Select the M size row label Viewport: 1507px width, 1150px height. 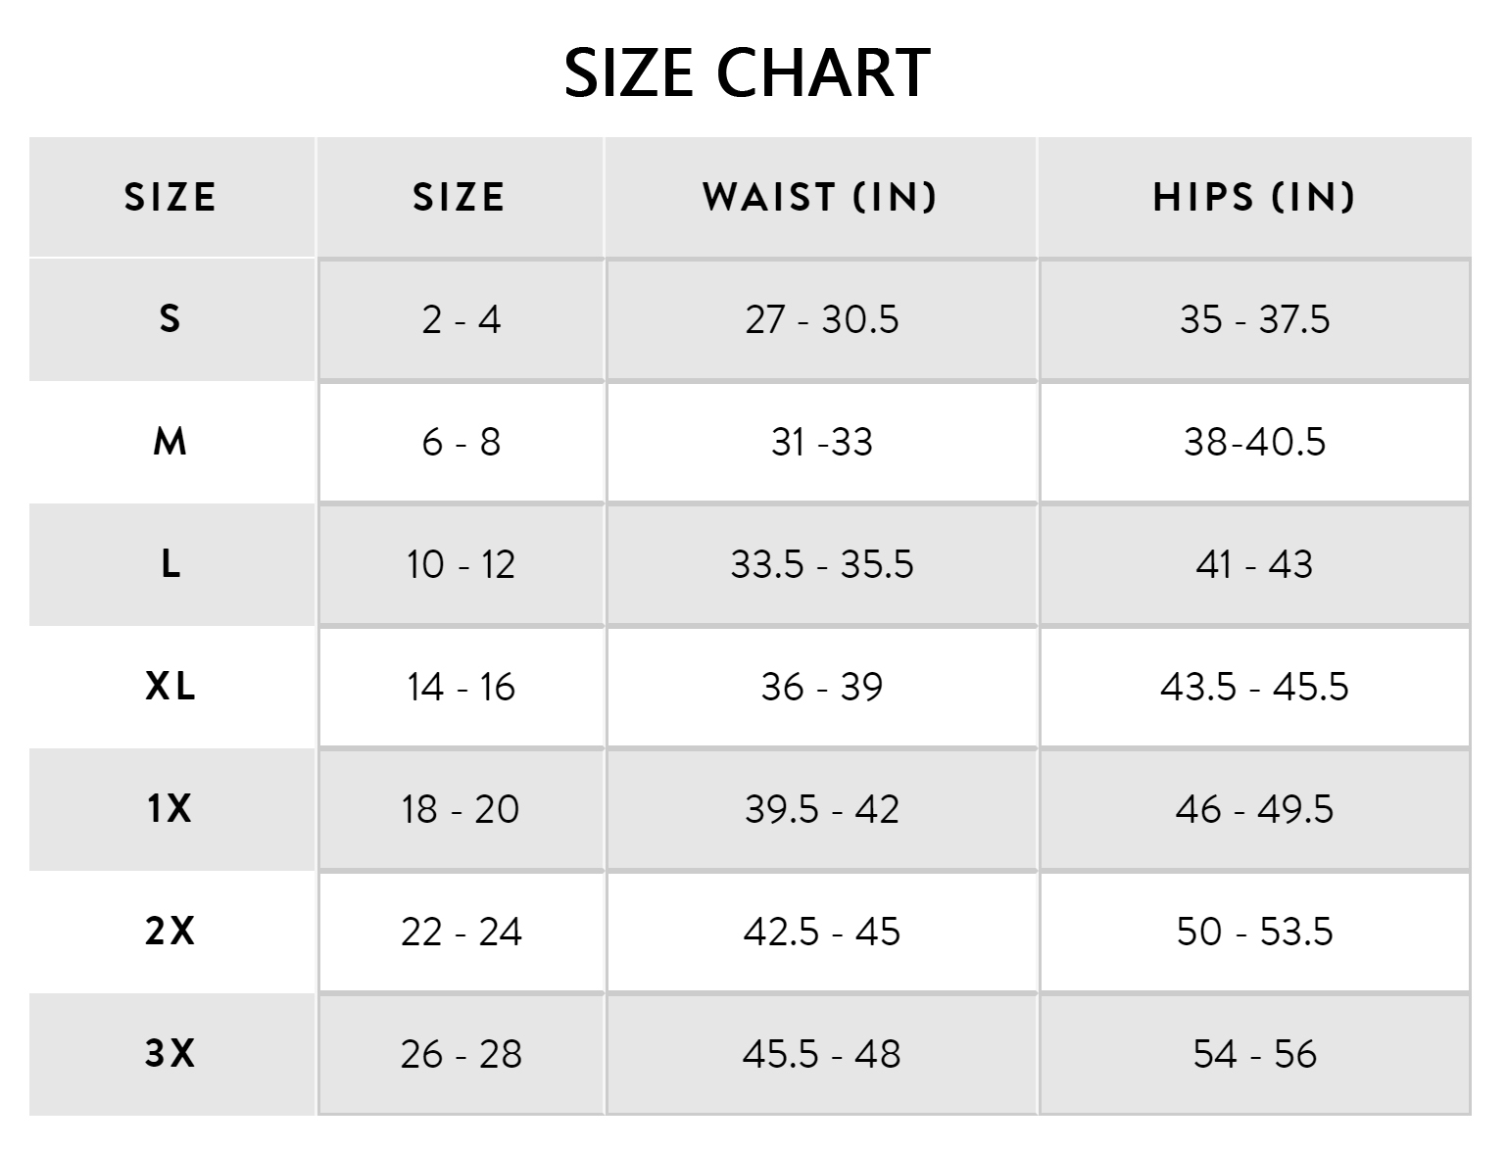(x=170, y=442)
